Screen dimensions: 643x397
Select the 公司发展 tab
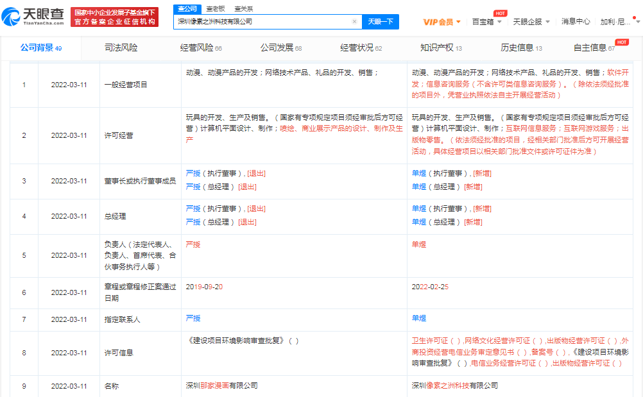point(281,48)
